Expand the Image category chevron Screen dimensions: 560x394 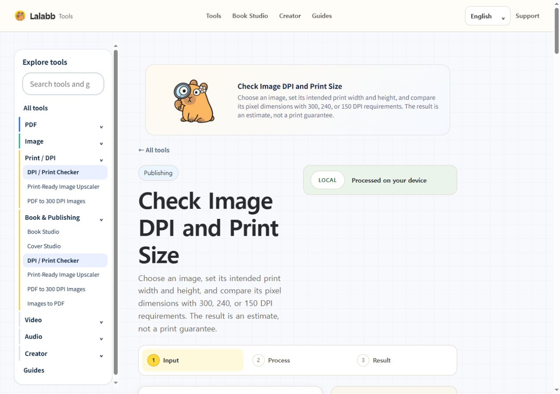[101, 144]
